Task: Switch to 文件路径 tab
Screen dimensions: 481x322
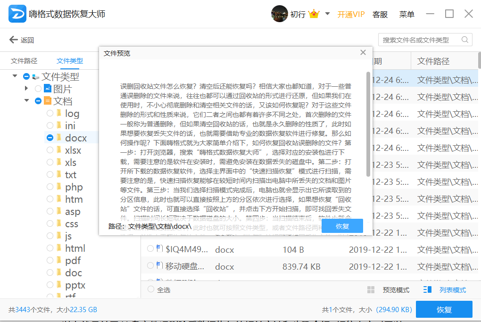Action: point(24,61)
